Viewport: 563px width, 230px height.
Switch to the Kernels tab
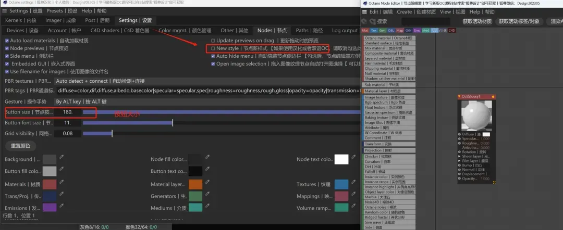[21, 20]
